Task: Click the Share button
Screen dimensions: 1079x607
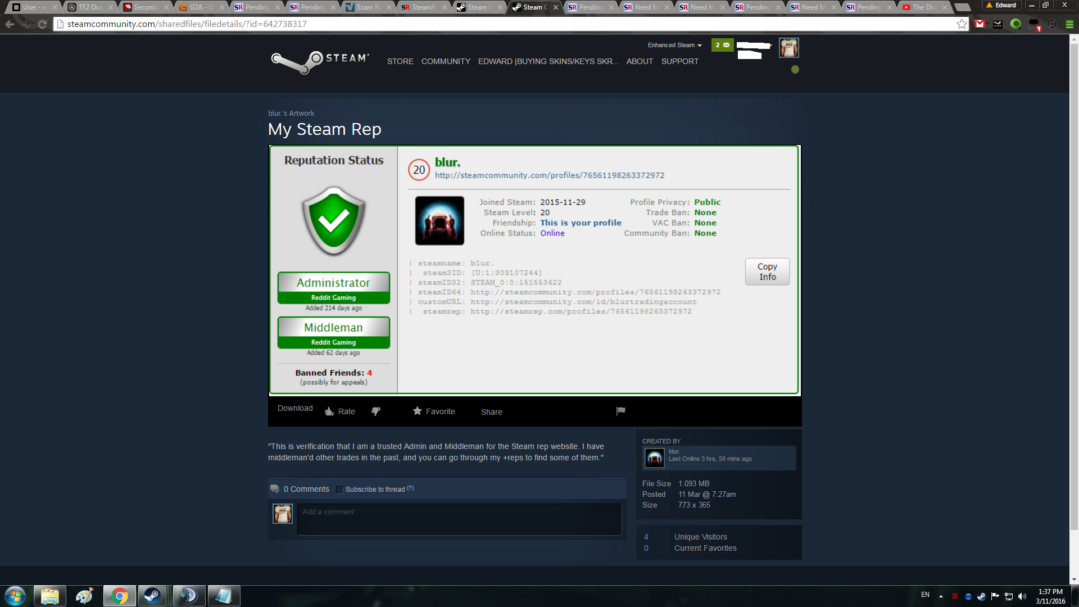Action: [x=491, y=412]
